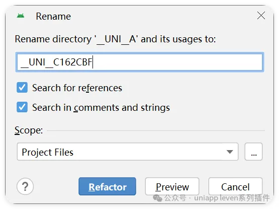Image resolution: width=279 pixels, height=209 pixels.
Task: Click the 'Rename' dialog title text
Action: (53, 16)
